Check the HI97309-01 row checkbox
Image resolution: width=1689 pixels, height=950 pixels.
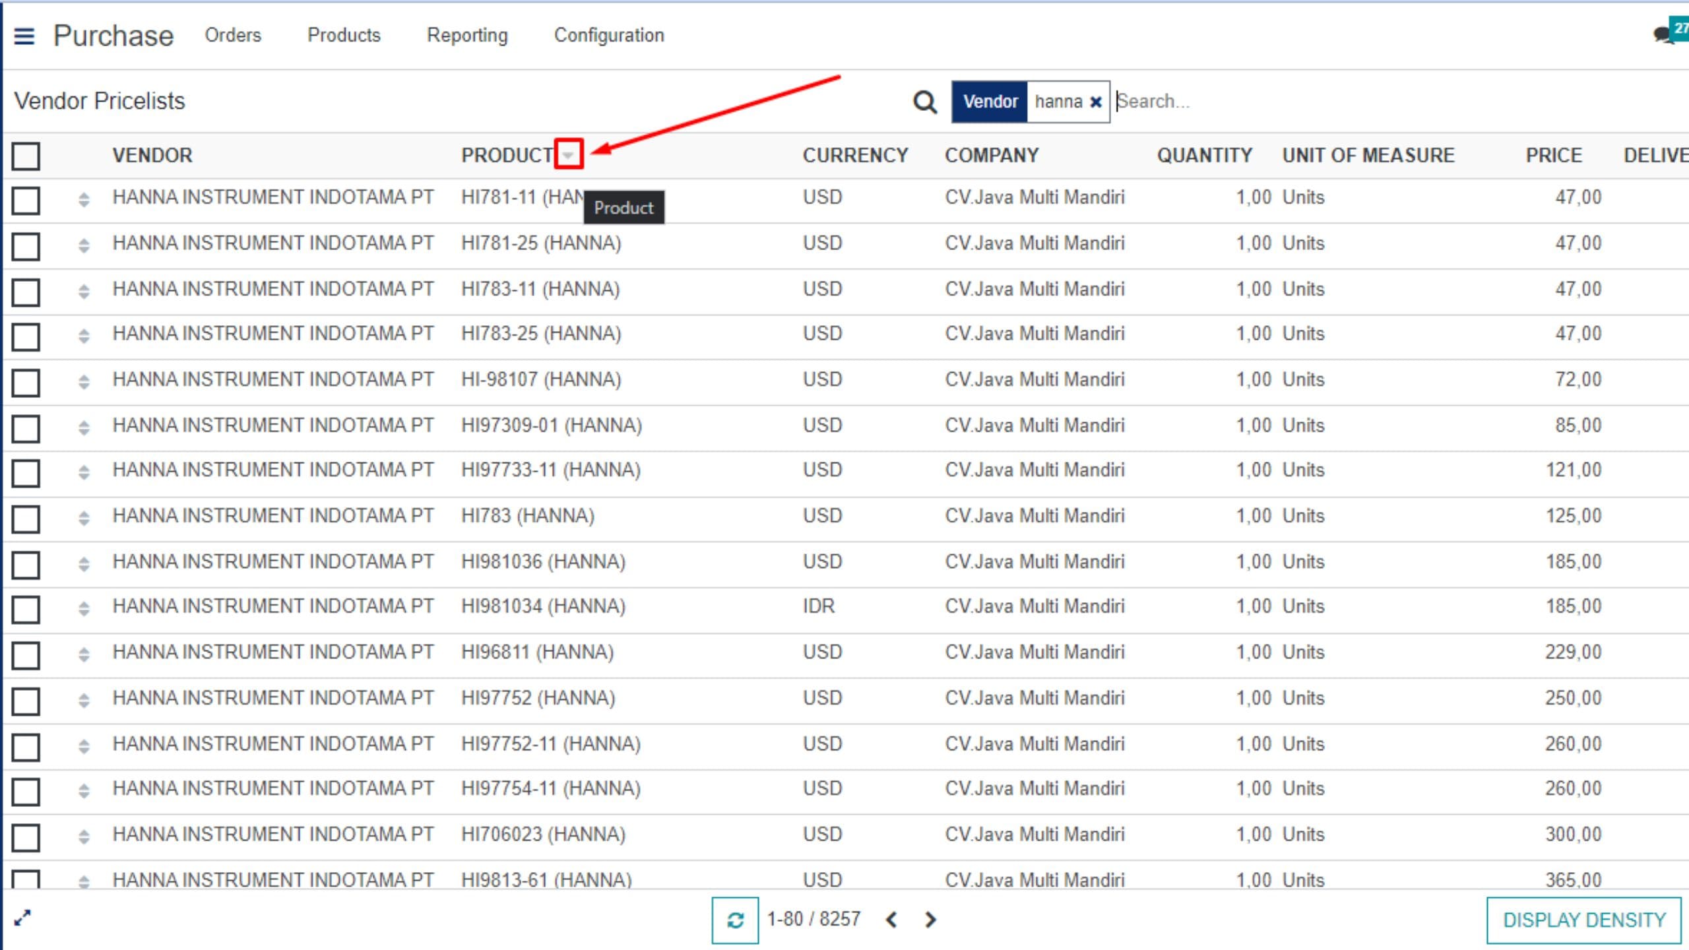pyautogui.click(x=26, y=428)
